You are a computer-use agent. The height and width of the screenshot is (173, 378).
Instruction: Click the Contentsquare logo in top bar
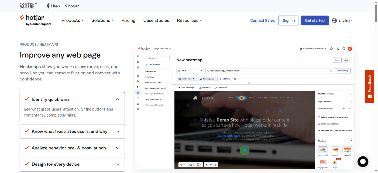pyautogui.click(x=28, y=6)
